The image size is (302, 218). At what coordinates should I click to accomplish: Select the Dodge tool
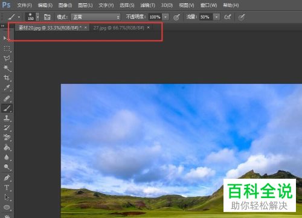(x=7, y=167)
